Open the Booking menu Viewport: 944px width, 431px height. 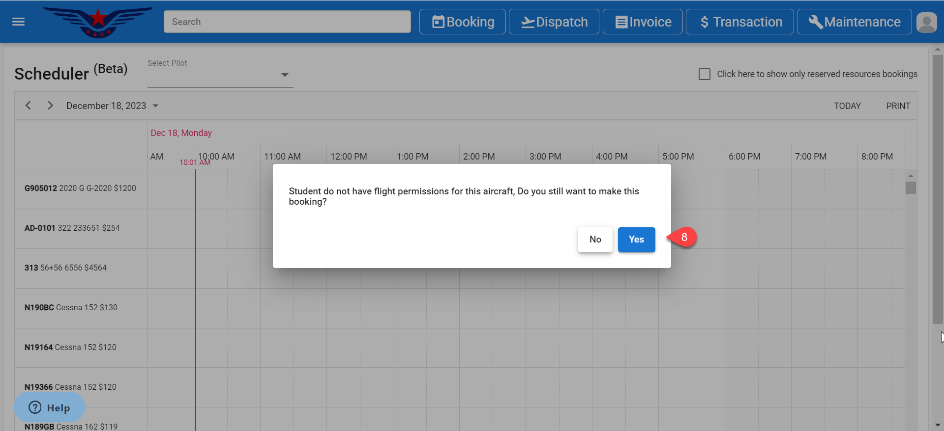pyautogui.click(x=462, y=22)
